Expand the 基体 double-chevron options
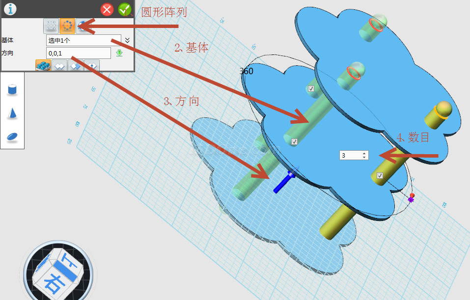Viewport: 470px width, 300px height. [127, 40]
